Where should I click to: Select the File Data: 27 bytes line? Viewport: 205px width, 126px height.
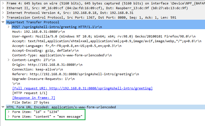coord(31,102)
